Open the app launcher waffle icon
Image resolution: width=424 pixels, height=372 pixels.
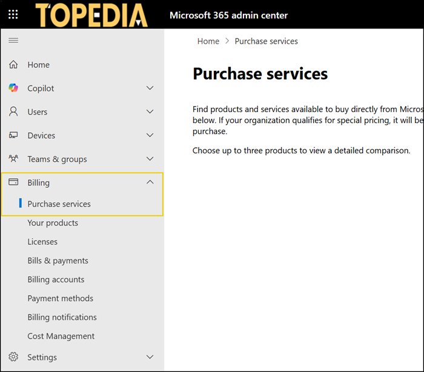(x=13, y=15)
